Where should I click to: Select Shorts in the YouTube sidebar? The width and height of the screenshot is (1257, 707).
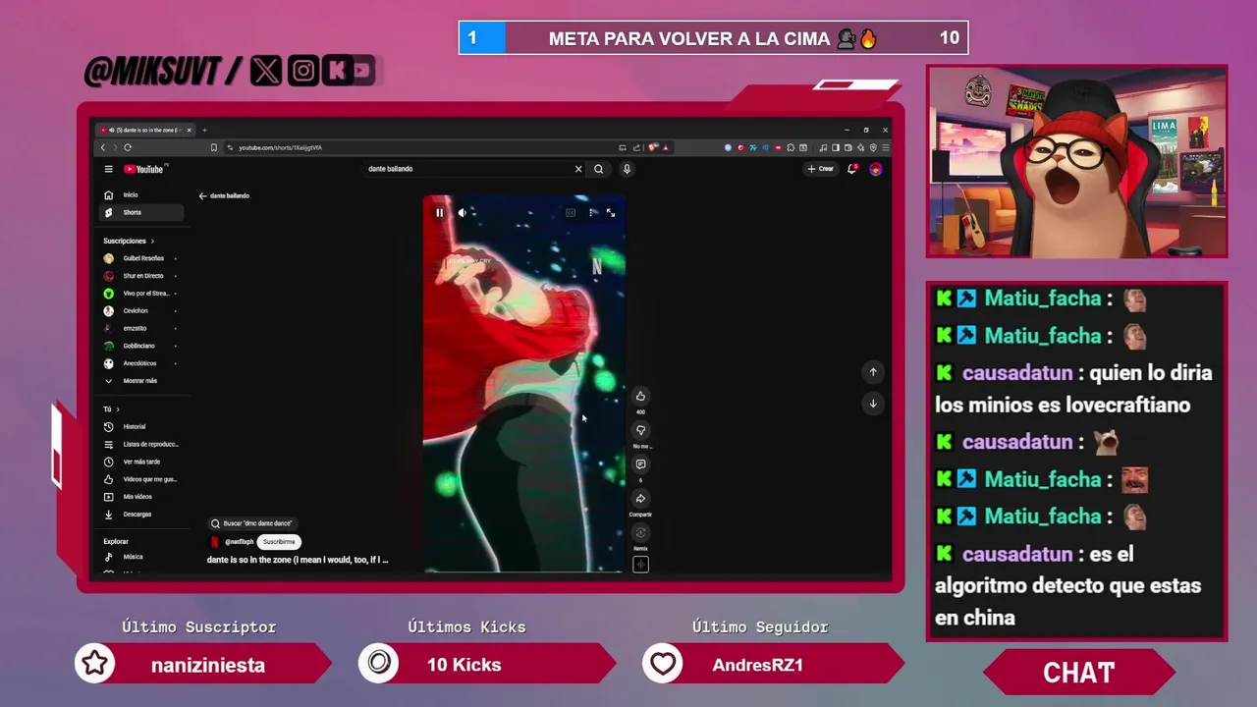pyautogui.click(x=141, y=212)
